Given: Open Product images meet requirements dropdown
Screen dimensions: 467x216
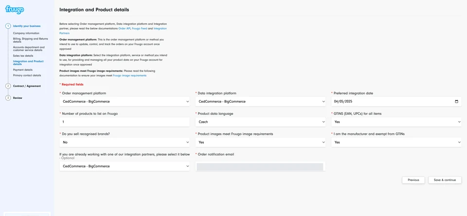Looking at the screenshot, I should click(260, 142).
